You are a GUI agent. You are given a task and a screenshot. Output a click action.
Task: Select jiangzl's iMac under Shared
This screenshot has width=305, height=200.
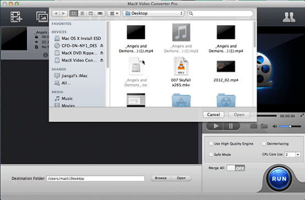click(71, 76)
